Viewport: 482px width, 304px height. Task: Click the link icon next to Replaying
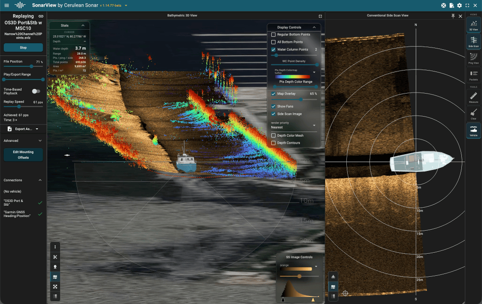(x=41, y=16)
